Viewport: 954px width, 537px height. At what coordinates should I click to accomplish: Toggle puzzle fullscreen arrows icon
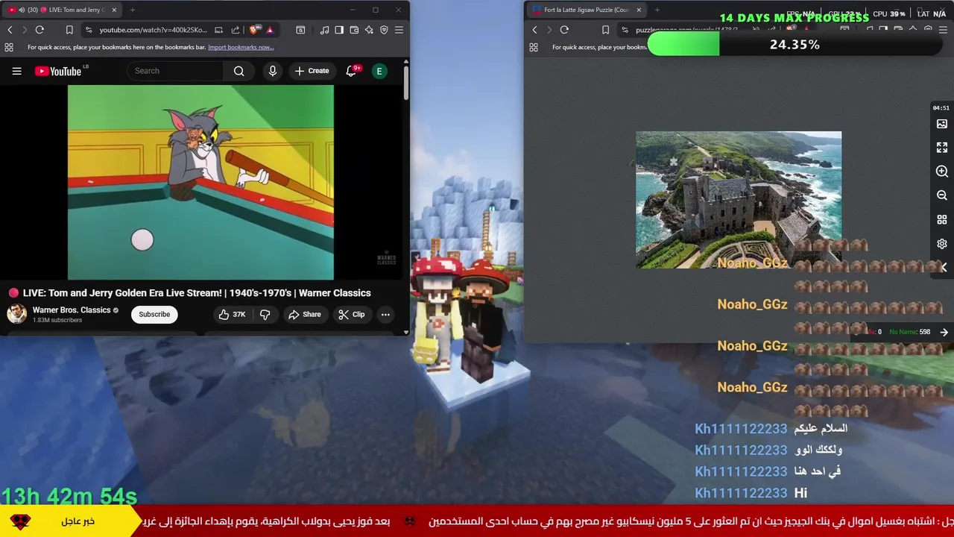(942, 148)
